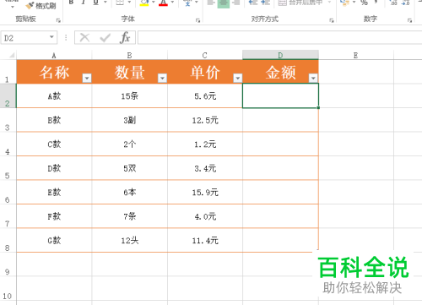
Task: Apply the yellow fill color bucket
Action: tap(144, 3)
